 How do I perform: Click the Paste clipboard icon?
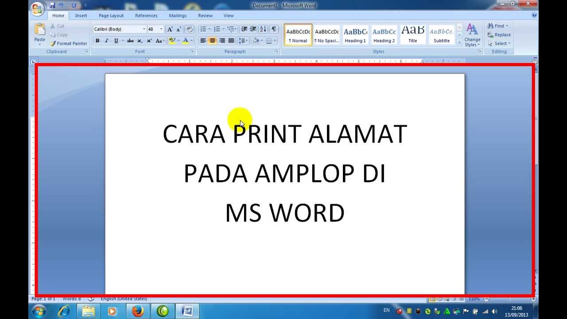(x=39, y=29)
